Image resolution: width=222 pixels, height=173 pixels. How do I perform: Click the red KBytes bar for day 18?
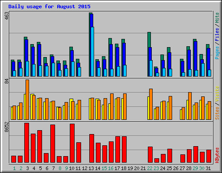[124, 150]
